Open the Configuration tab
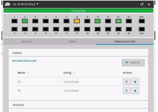The image size is (158, 112). click(x=124, y=42)
